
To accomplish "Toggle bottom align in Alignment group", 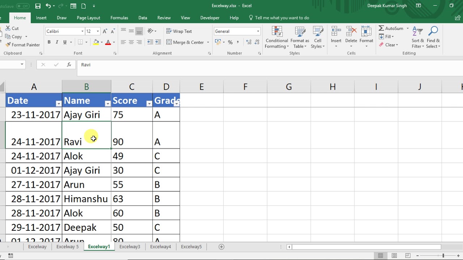I will click(139, 31).
